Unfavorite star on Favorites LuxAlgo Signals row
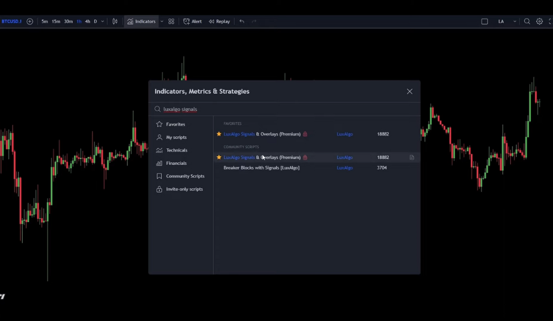This screenshot has height=321, width=553. [219, 134]
